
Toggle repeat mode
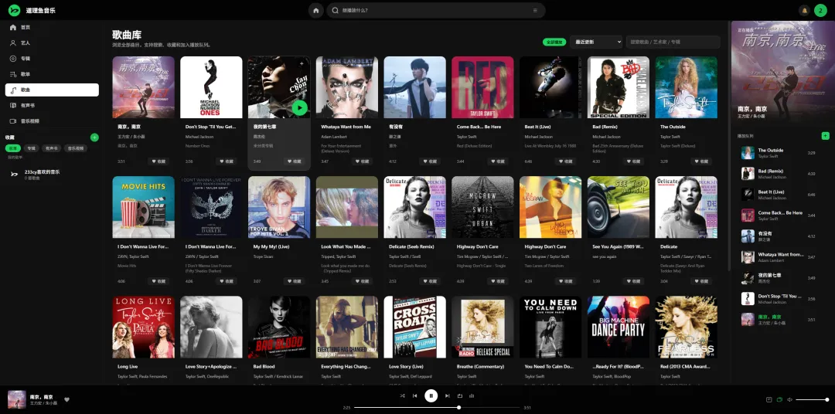(x=459, y=395)
